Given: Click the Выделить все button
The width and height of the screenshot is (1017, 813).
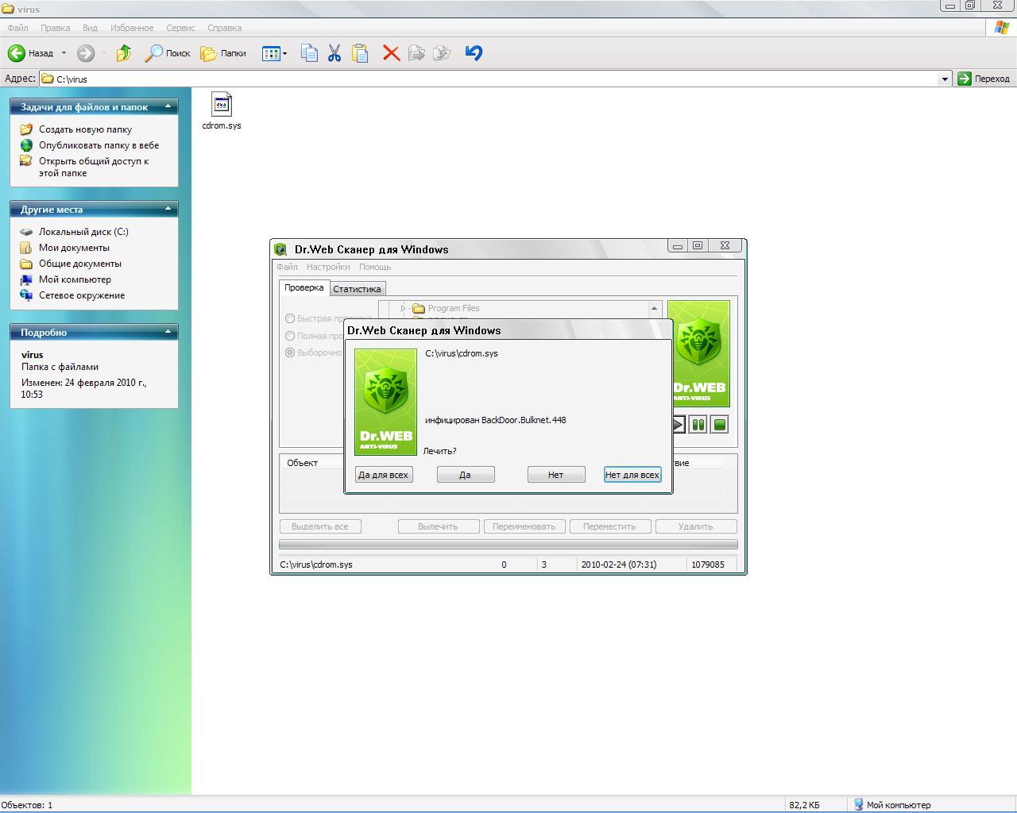Looking at the screenshot, I should pyautogui.click(x=320, y=526).
